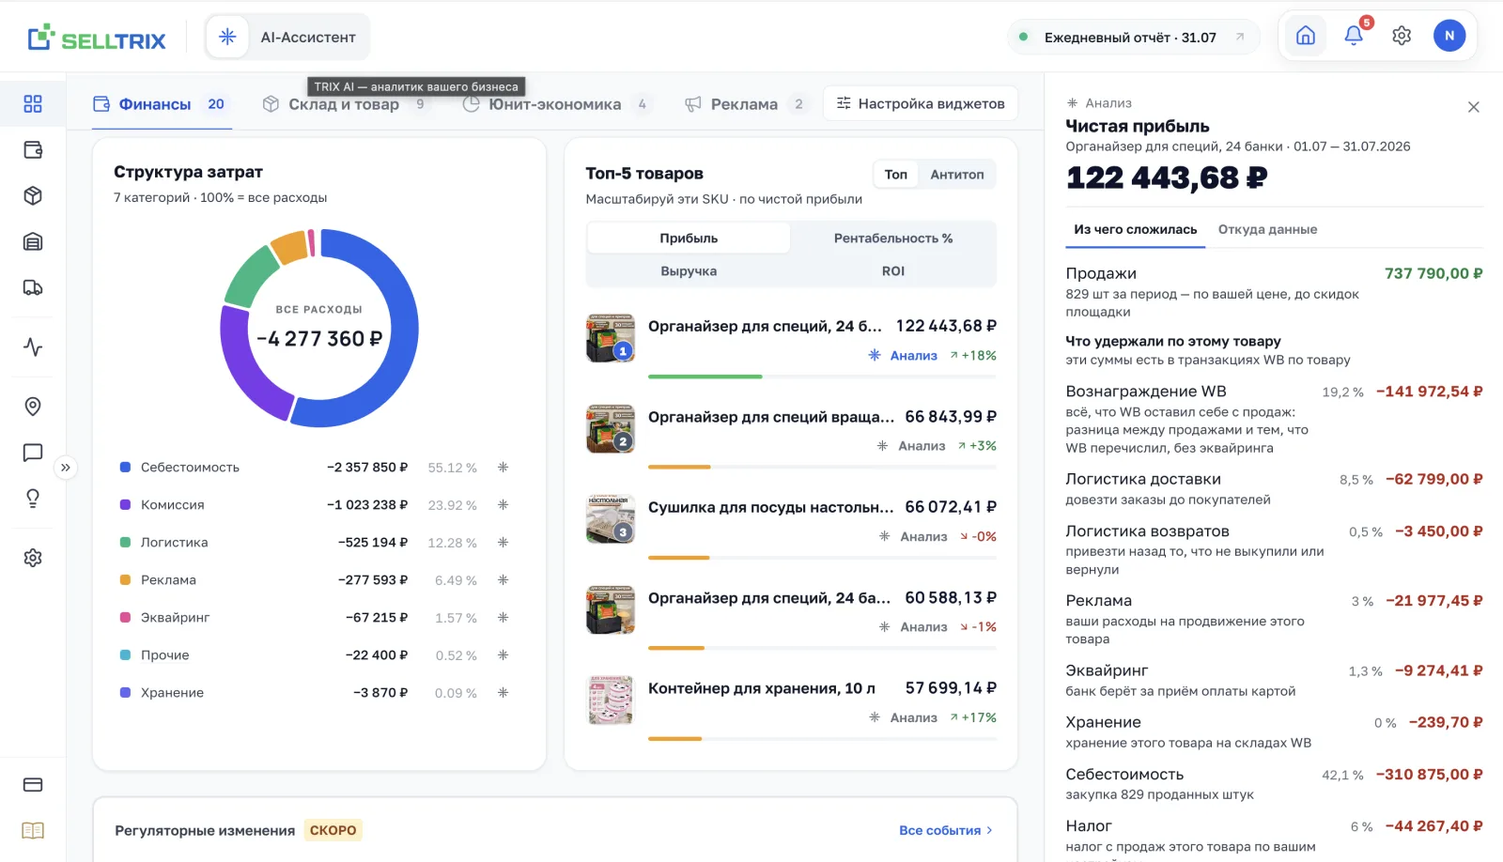Open the lightbulb ideas icon in sidebar
Viewport: 1503px width, 862px height.
pos(33,499)
